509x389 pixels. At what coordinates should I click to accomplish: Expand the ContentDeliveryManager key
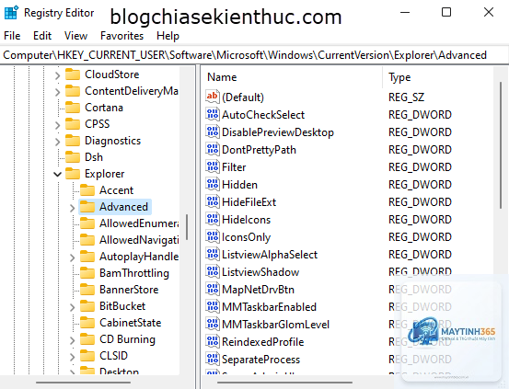57,92
